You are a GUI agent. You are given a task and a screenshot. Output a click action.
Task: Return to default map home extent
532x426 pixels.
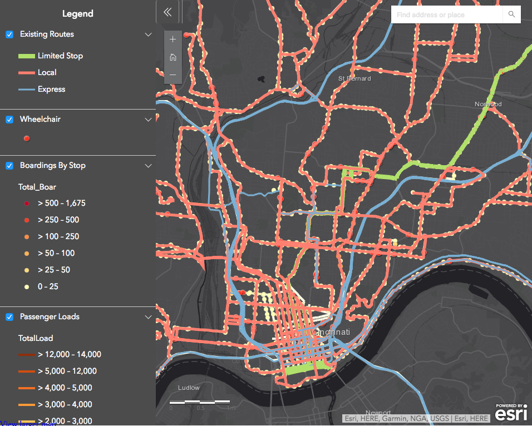[x=173, y=57]
